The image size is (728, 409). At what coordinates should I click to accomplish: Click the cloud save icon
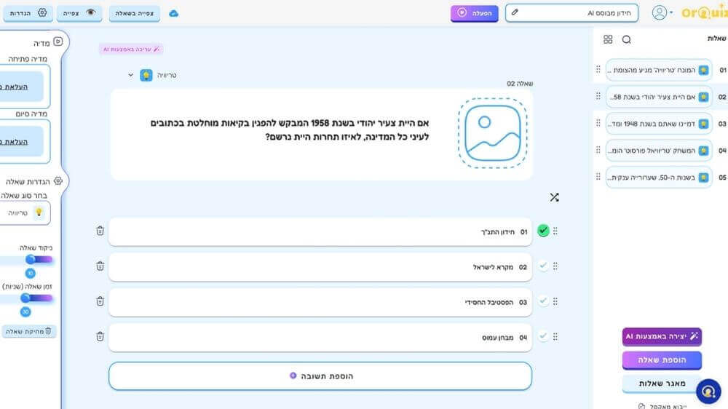click(173, 13)
